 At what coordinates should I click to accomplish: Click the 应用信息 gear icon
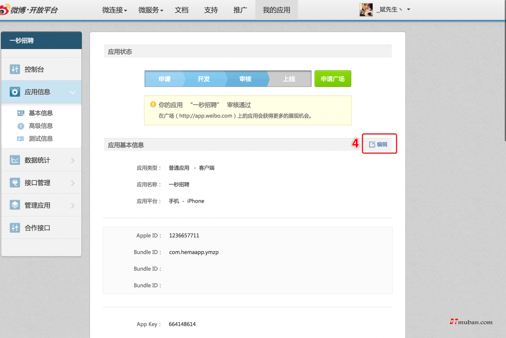click(x=15, y=92)
